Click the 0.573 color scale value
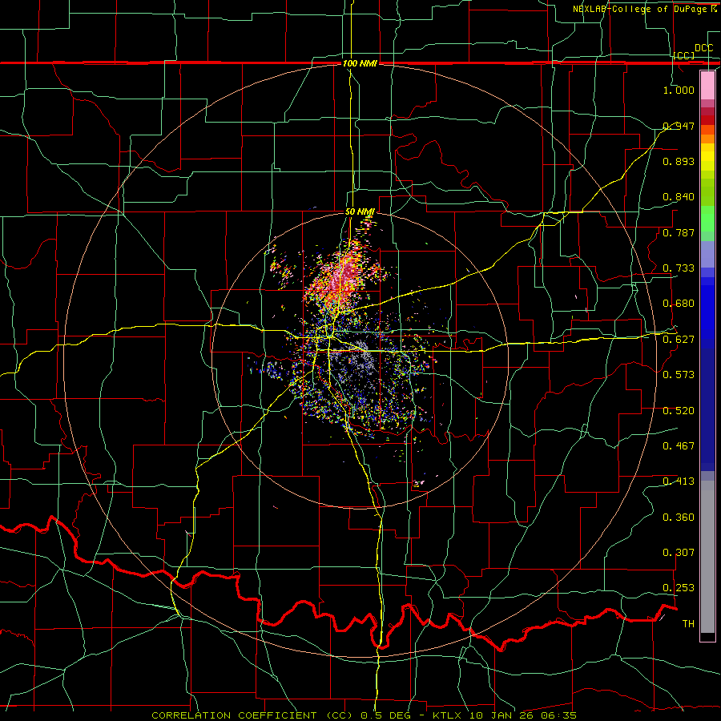The height and width of the screenshot is (721, 721). (679, 375)
